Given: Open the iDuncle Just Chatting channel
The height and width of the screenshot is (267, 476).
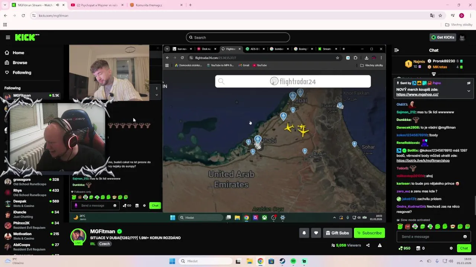Looking at the screenshot, I should [x=32, y=214].
